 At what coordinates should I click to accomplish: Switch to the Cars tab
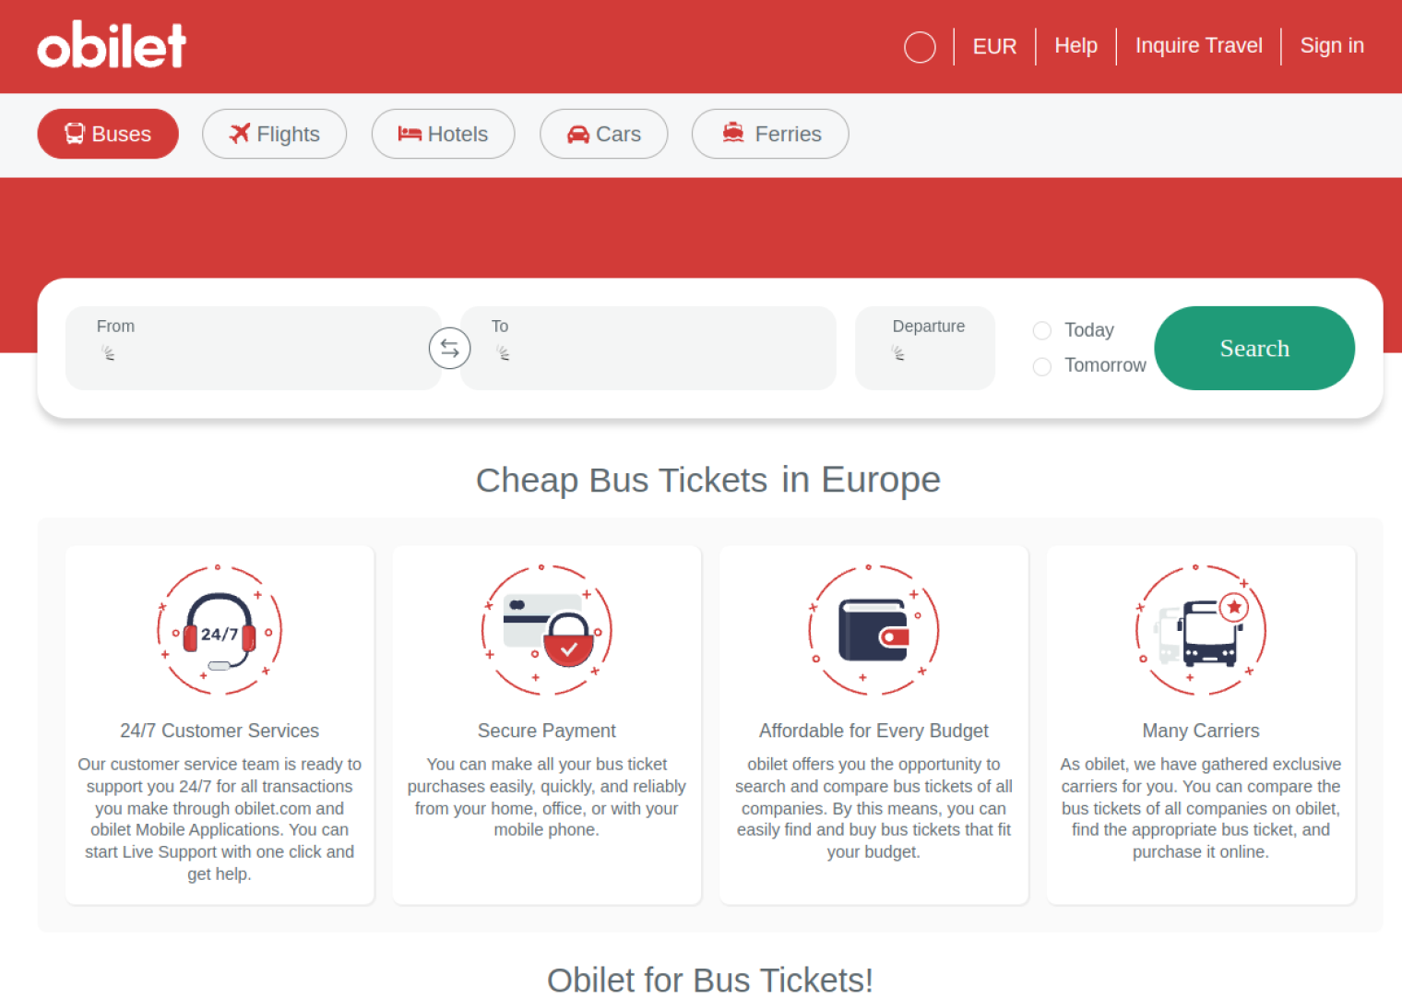(604, 134)
